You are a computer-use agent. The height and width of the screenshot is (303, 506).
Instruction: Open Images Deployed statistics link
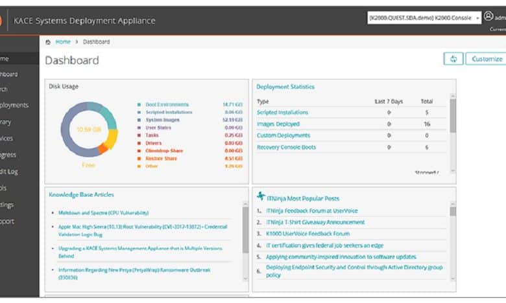point(278,124)
